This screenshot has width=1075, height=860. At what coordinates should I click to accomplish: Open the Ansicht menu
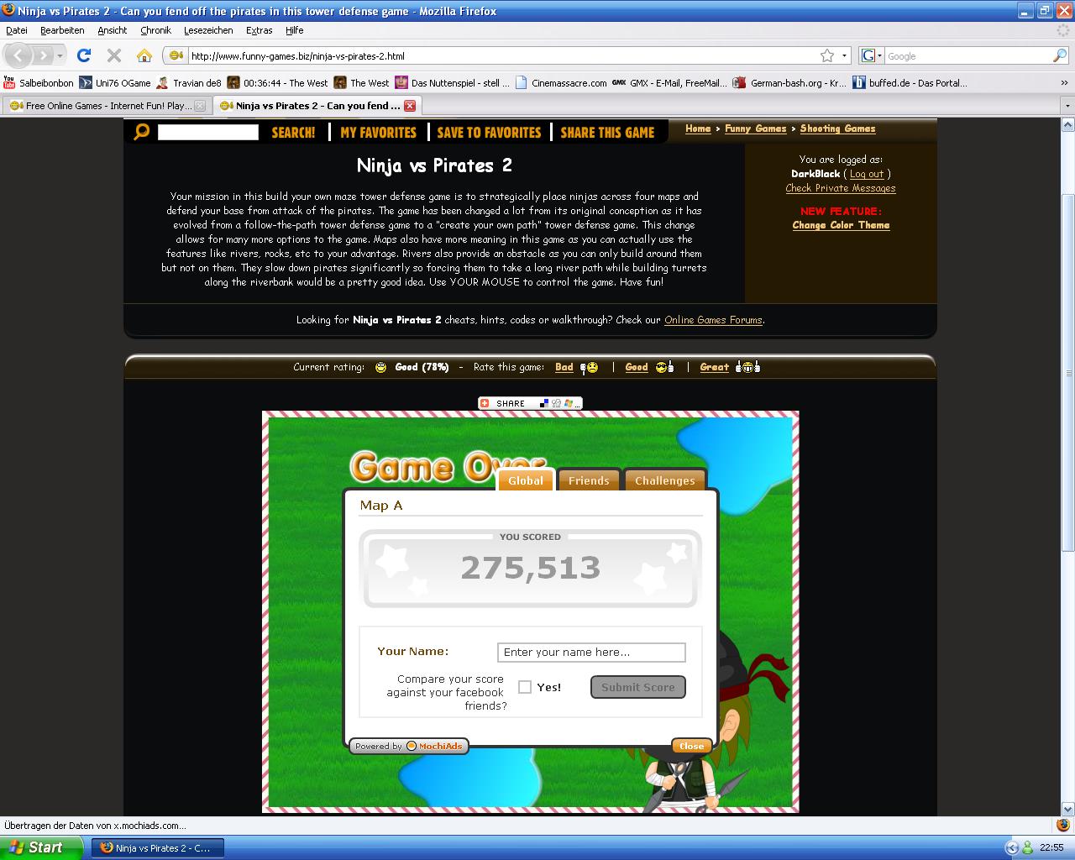112,30
